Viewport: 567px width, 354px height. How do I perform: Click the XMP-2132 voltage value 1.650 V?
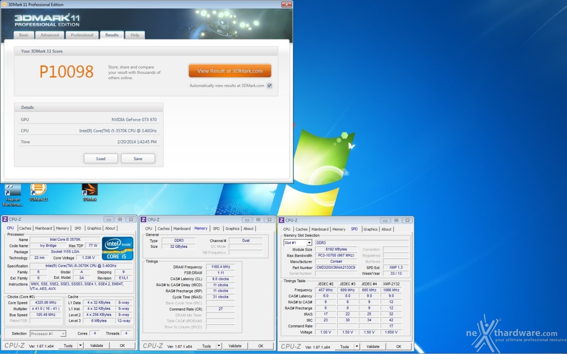point(391,332)
